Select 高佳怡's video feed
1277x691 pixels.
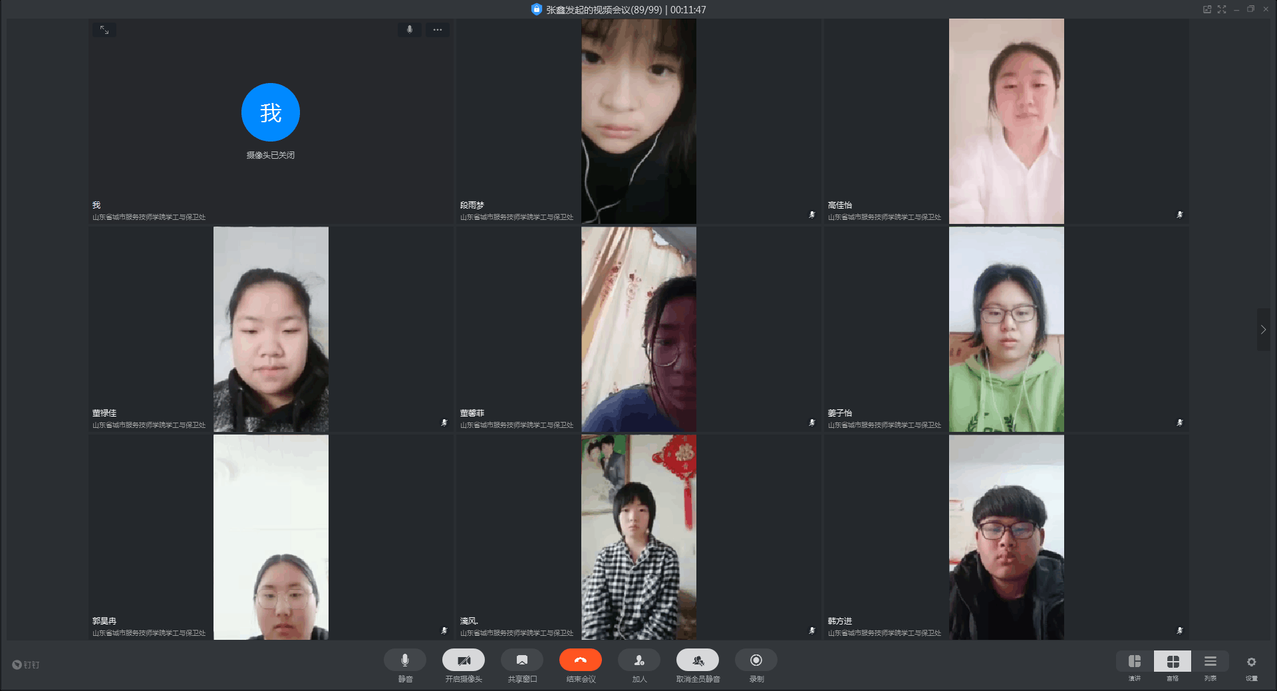pyautogui.click(x=1006, y=121)
